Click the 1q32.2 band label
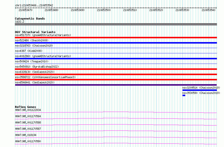 (x=20, y=22)
